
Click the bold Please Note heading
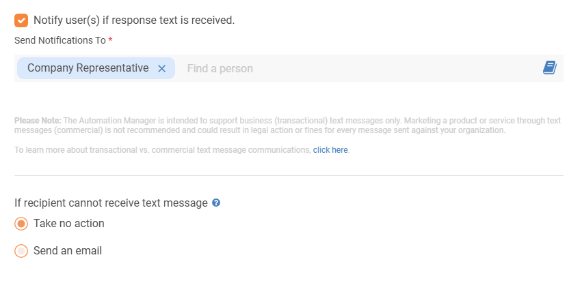(x=38, y=121)
